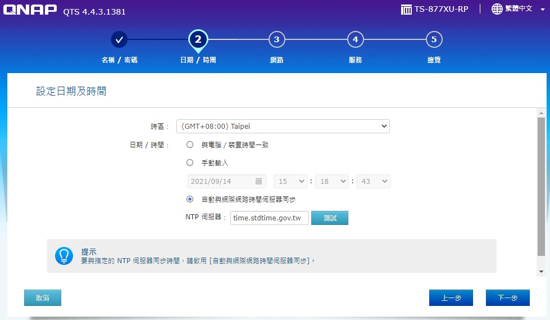Viewport: 550px width, 320px height.
Task: Click the step 3 network circle
Action: click(x=276, y=39)
